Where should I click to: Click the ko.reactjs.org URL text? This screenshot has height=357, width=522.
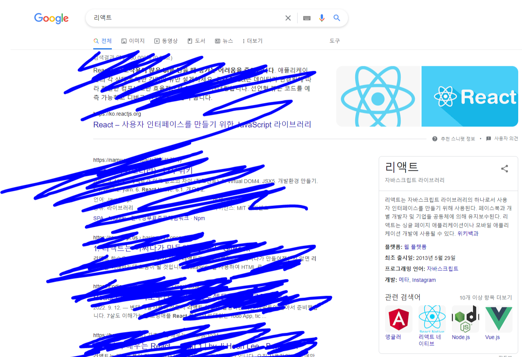pos(117,114)
